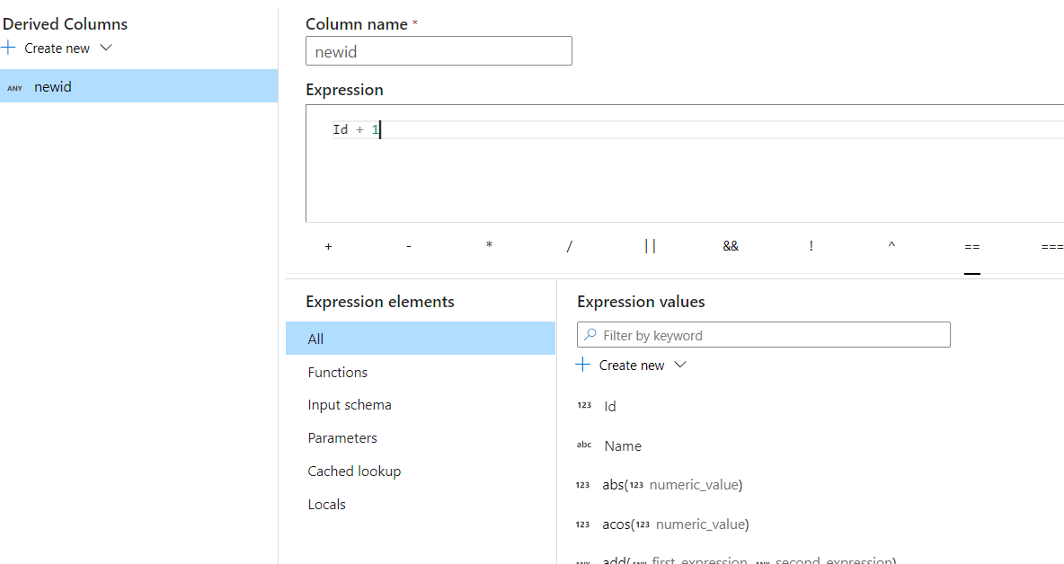1064x564 pixels.
Task: Click the plus icon beside Derived Columns Create new
Action: [9, 48]
